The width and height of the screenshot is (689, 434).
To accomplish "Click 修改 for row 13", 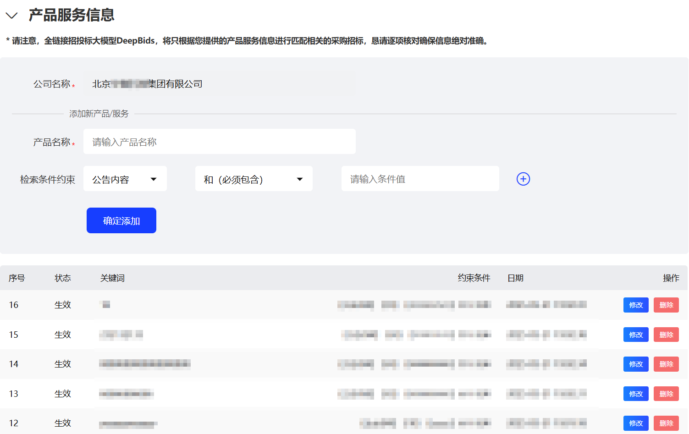I will point(635,394).
